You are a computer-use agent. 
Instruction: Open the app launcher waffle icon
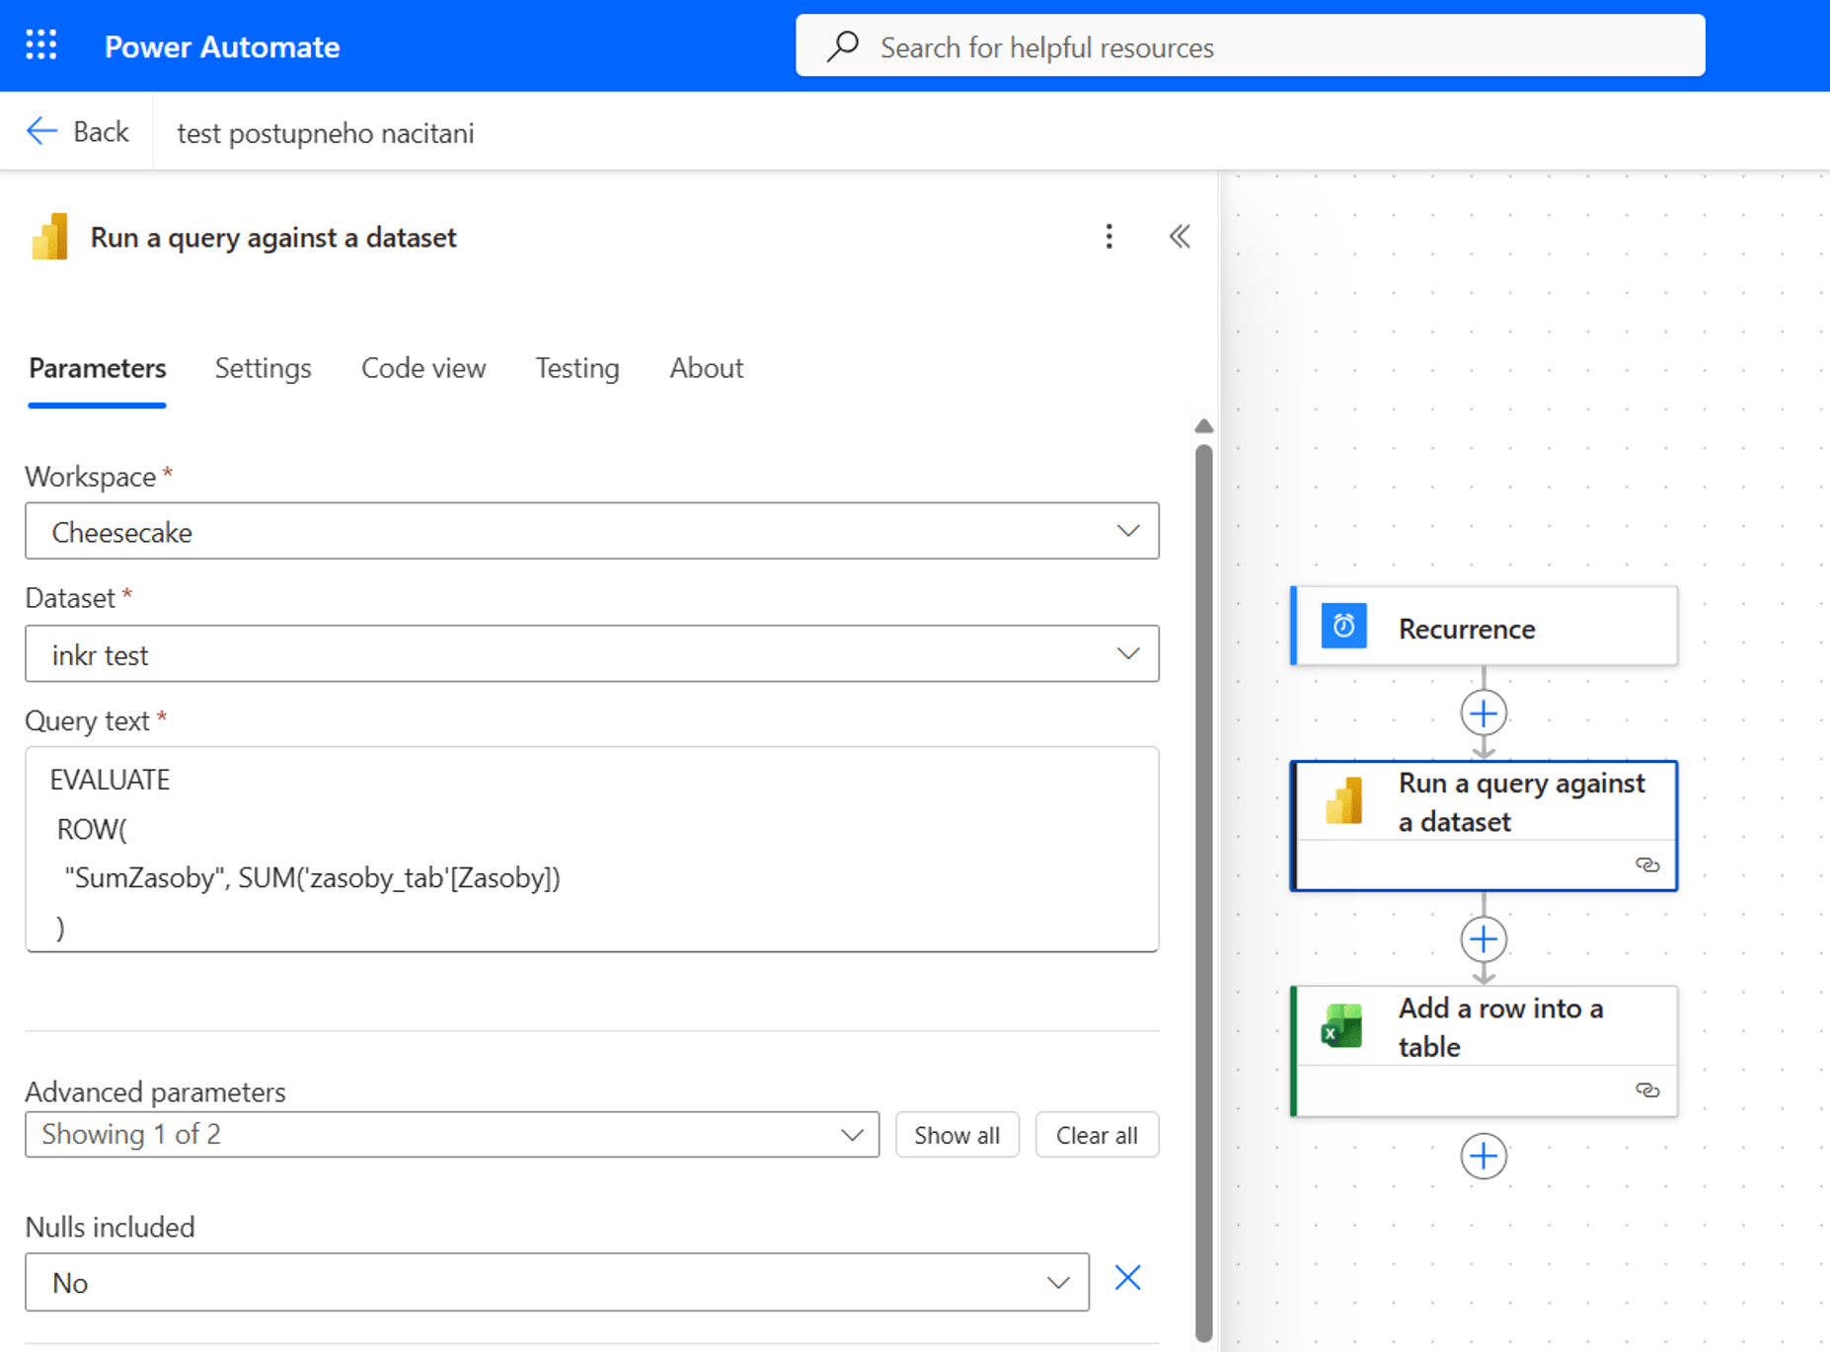click(41, 45)
